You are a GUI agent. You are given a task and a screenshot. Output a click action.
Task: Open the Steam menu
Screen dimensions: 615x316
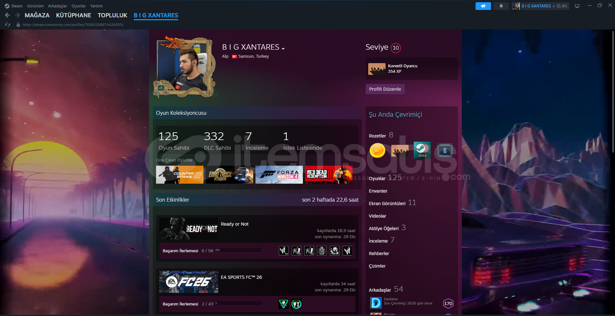[17, 6]
